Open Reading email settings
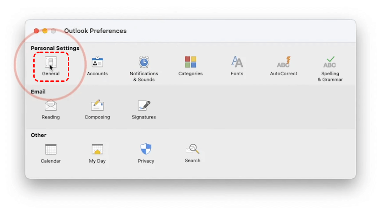The height and width of the screenshot is (209, 380). point(51,106)
